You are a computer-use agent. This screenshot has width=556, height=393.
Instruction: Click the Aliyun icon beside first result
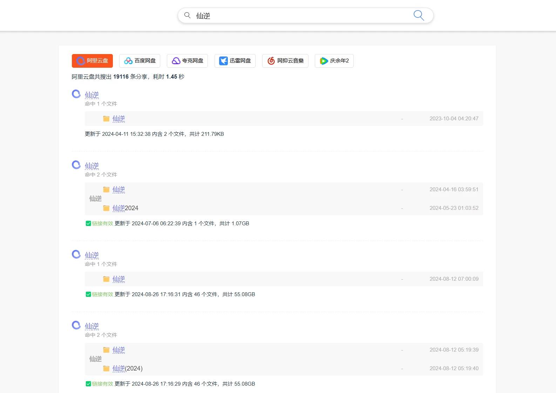click(x=76, y=94)
